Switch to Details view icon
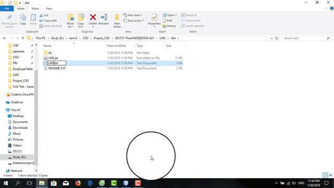334x188 pixels. click(x=325, y=175)
